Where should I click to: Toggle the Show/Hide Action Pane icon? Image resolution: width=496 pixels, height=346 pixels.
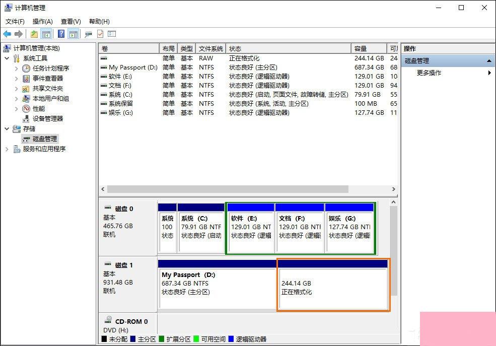click(74, 34)
